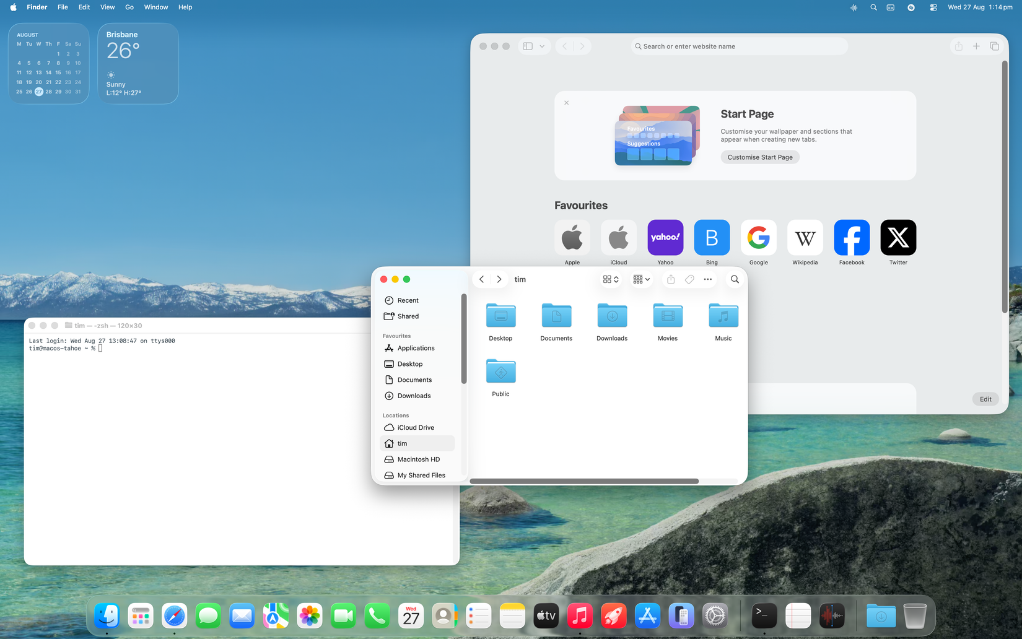Open the Window menu
The height and width of the screenshot is (639, 1022).
(155, 7)
